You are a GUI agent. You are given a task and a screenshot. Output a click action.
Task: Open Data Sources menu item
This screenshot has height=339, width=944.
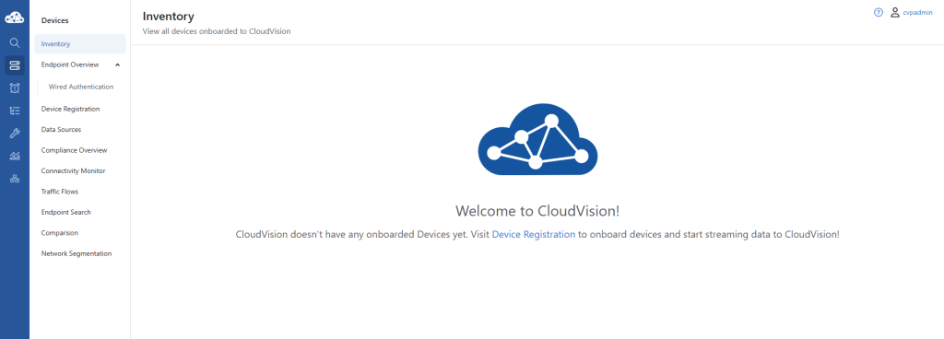[x=61, y=129]
